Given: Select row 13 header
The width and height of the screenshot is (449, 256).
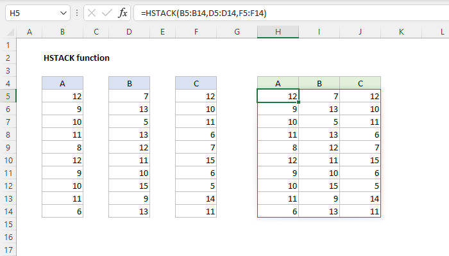Looking at the screenshot, I should (x=8, y=198).
